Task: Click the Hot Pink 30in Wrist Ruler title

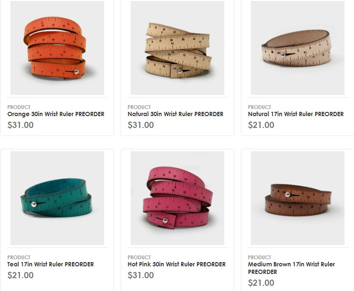Action: [177, 264]
